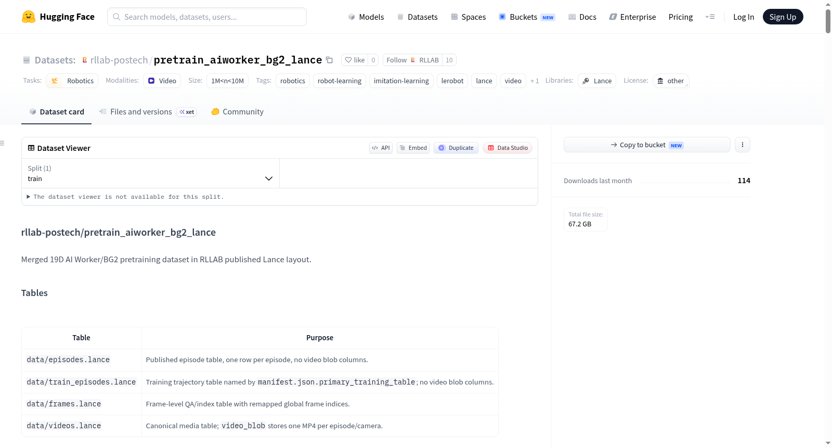This screenshot has width=832, height=448.
Task: Open the three-dot options menu
Action: 743,145
